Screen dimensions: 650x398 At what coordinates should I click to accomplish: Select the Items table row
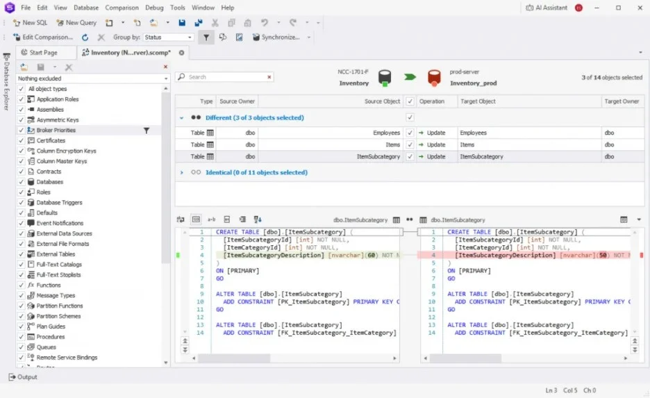pos(410,144)
